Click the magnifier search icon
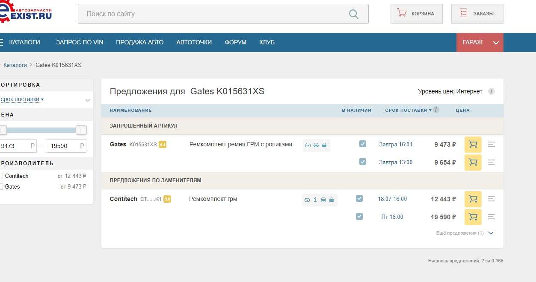Viewport: 536px width, 282px height. pyautogui.click(x=354, y=14)
